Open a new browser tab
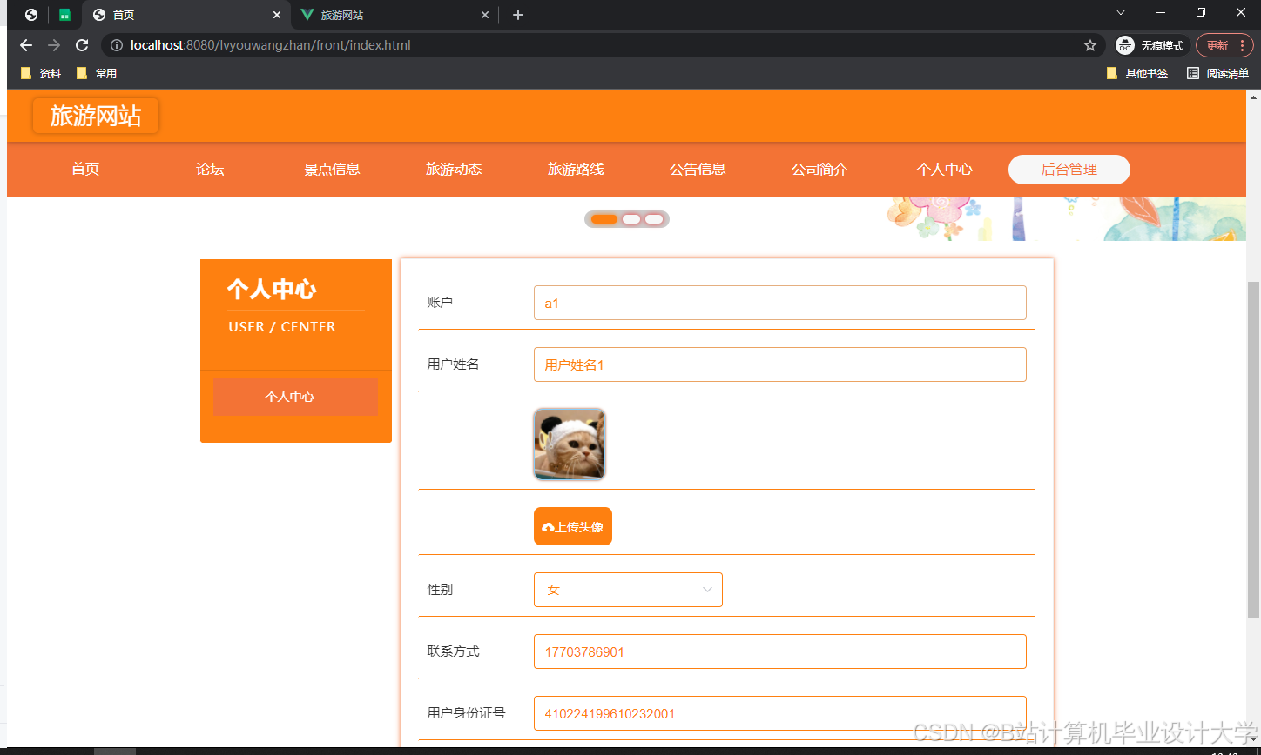This screenshot has height=755, width=1261. [518, 15]
